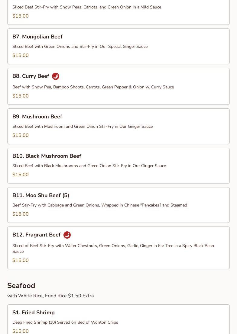Click S1. Fried Shrimp item
The width and height of the screenshot is (237, 334).
click(34, 313)
